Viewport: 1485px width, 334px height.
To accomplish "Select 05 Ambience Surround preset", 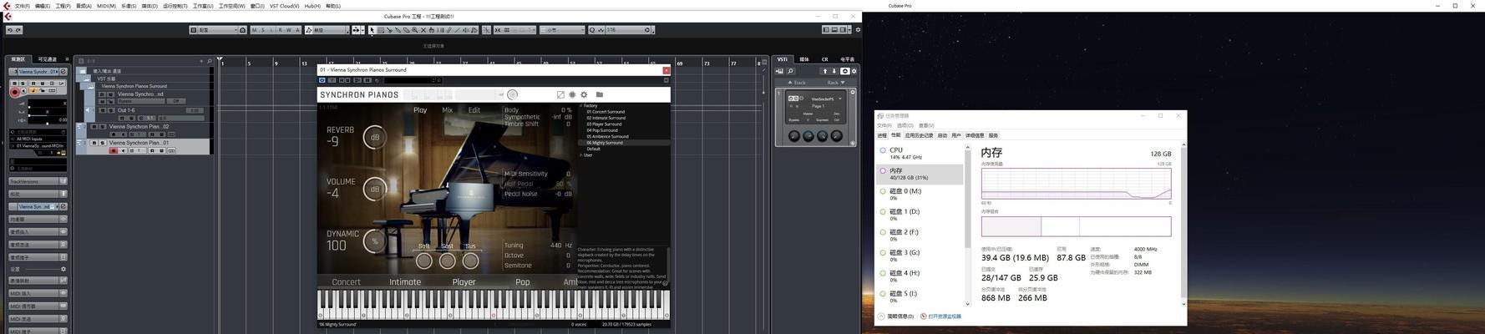I will coord(607,137).
